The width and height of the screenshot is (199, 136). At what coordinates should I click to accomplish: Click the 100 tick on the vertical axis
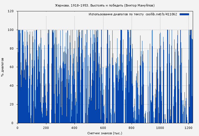coord(11,30)
